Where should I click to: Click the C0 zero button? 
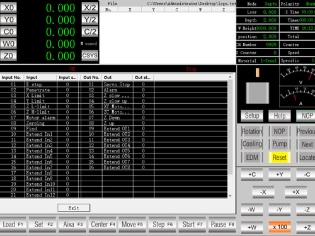click(8, 31)
